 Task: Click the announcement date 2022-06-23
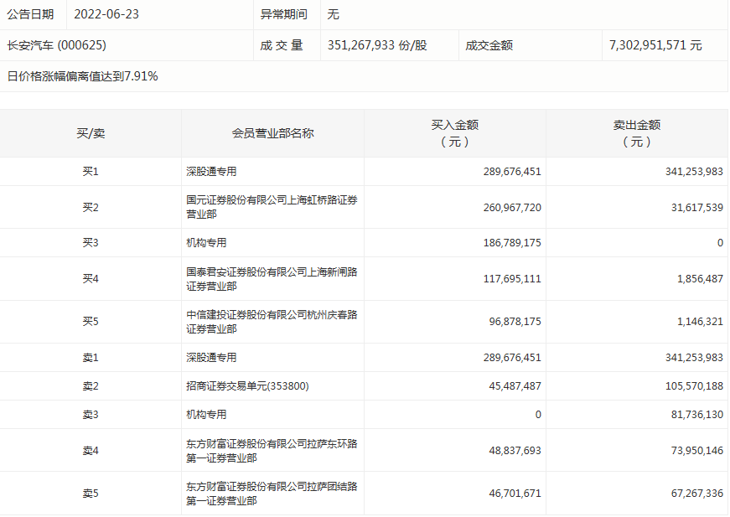(109, 14)
